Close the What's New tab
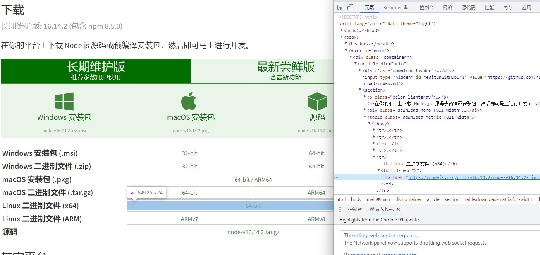Image resolution: width=540 pixels, height=255 pixels. 397,209
